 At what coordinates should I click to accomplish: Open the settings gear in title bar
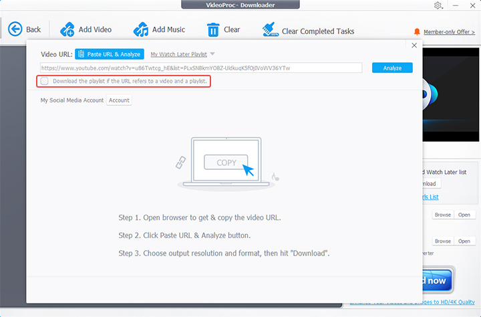click(x=438, y=5)
